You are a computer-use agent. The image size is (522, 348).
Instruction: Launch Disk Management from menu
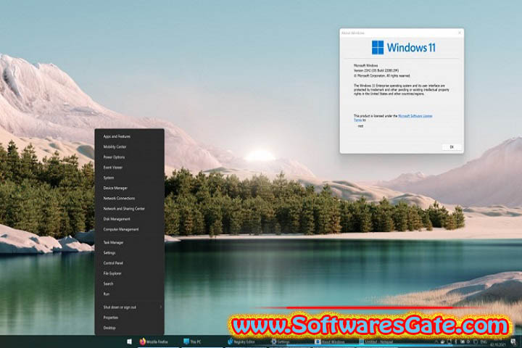click(130, 219)
